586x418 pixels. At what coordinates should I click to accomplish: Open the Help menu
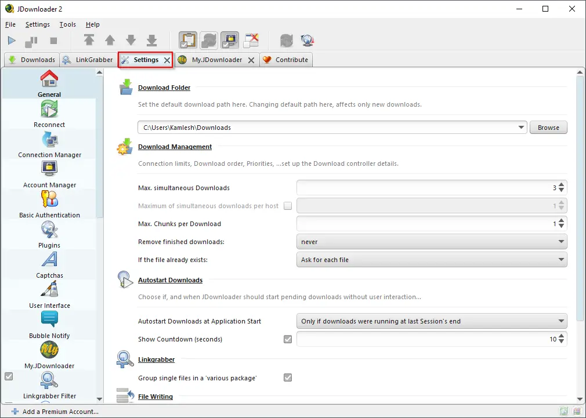click(x=92, y=24)
